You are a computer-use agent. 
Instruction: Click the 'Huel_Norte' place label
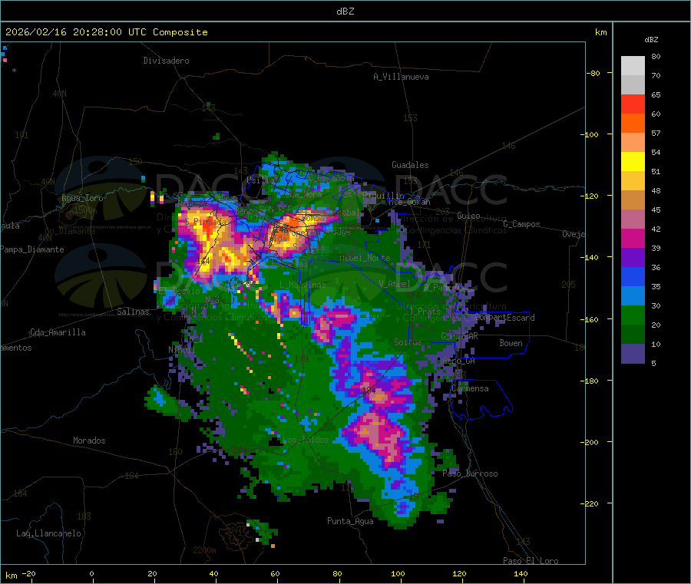coord(365,258)
